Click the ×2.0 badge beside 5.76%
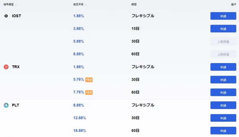239x137 pixels. click(89, 80)
